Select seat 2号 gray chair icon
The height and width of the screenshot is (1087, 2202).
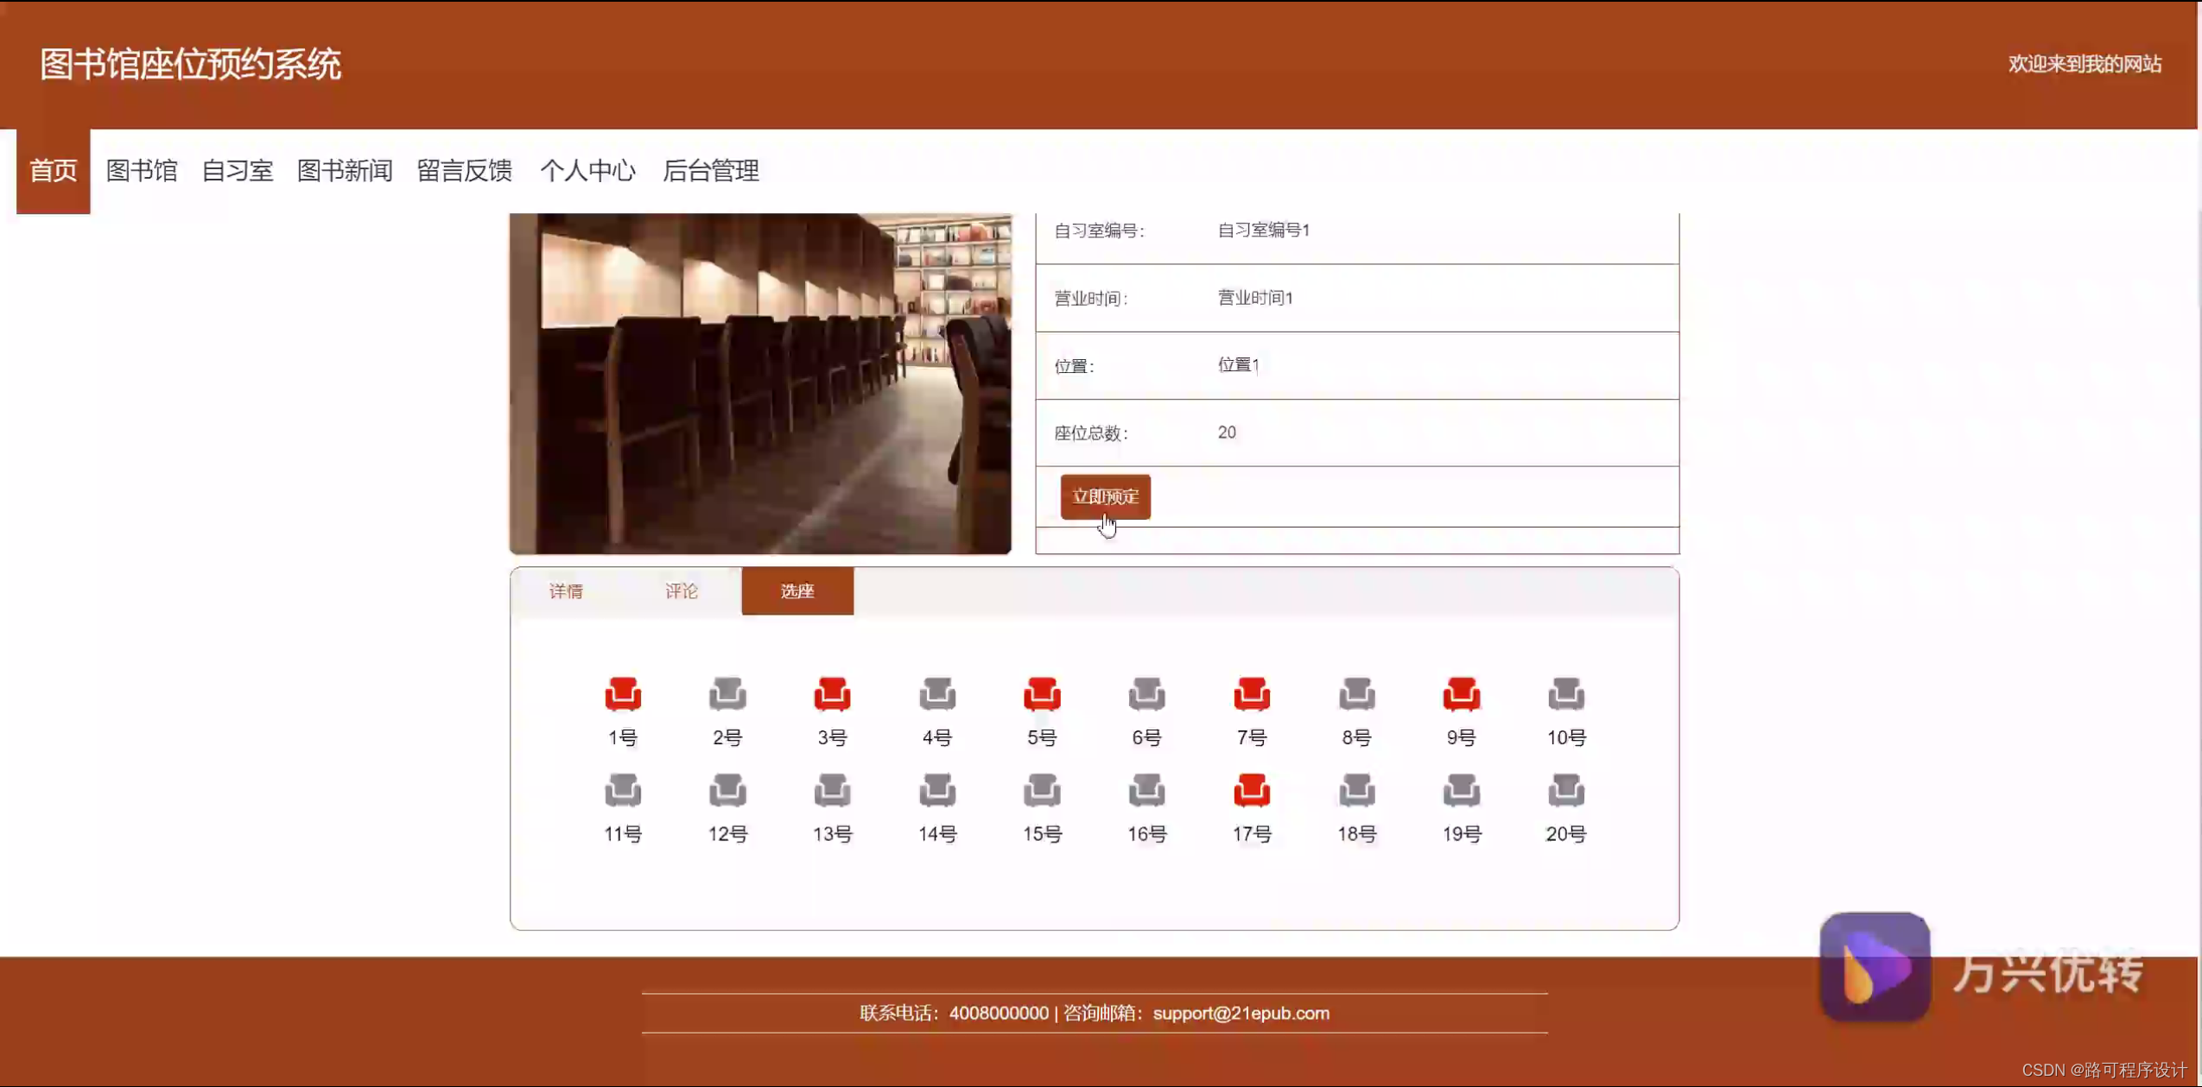727,693
